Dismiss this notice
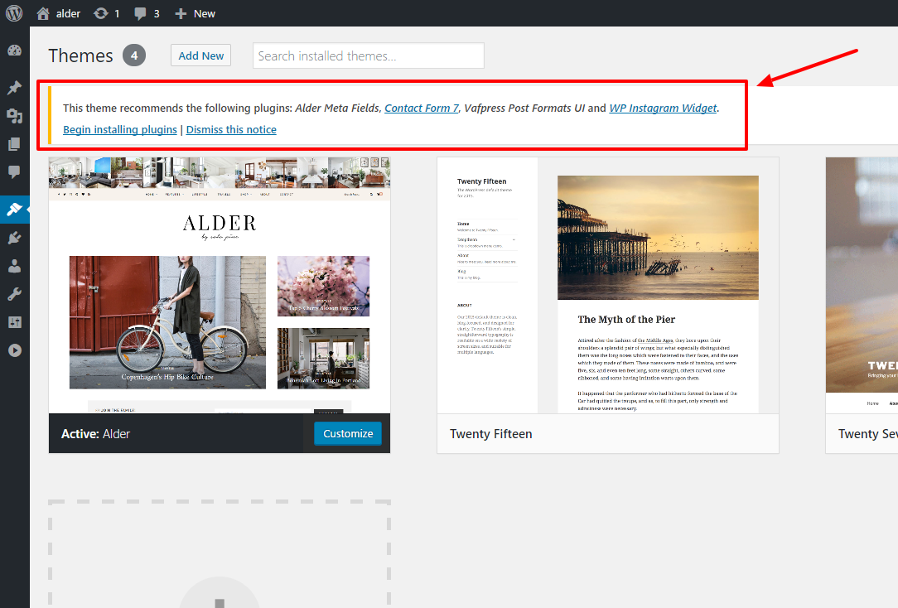 pyautogui.click(x=231, y=129)
